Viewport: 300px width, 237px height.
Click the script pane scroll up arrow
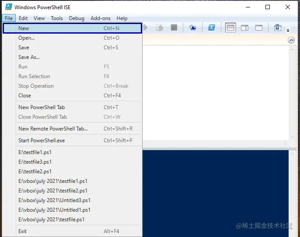pos(292,50)
